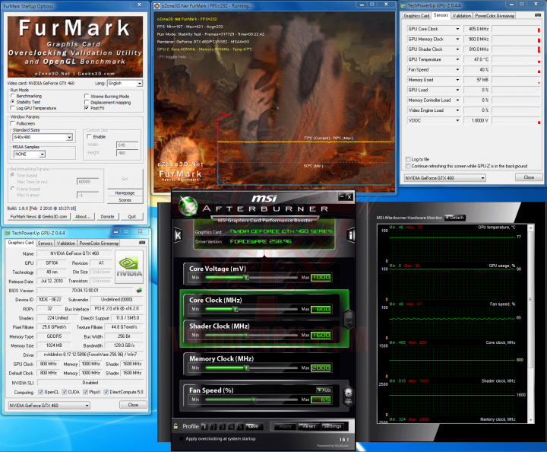
Task: Switch to Graphics Card tab in Sensors window
Action: pos(416,16)
